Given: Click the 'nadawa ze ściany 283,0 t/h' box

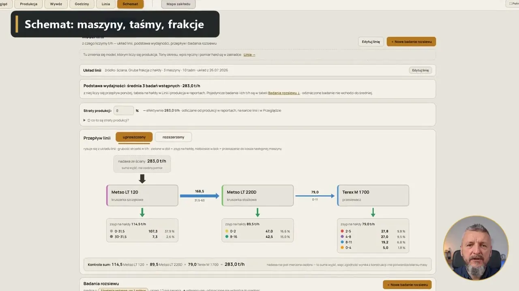Looking at the screenshot, I should (x=142, y=164).
